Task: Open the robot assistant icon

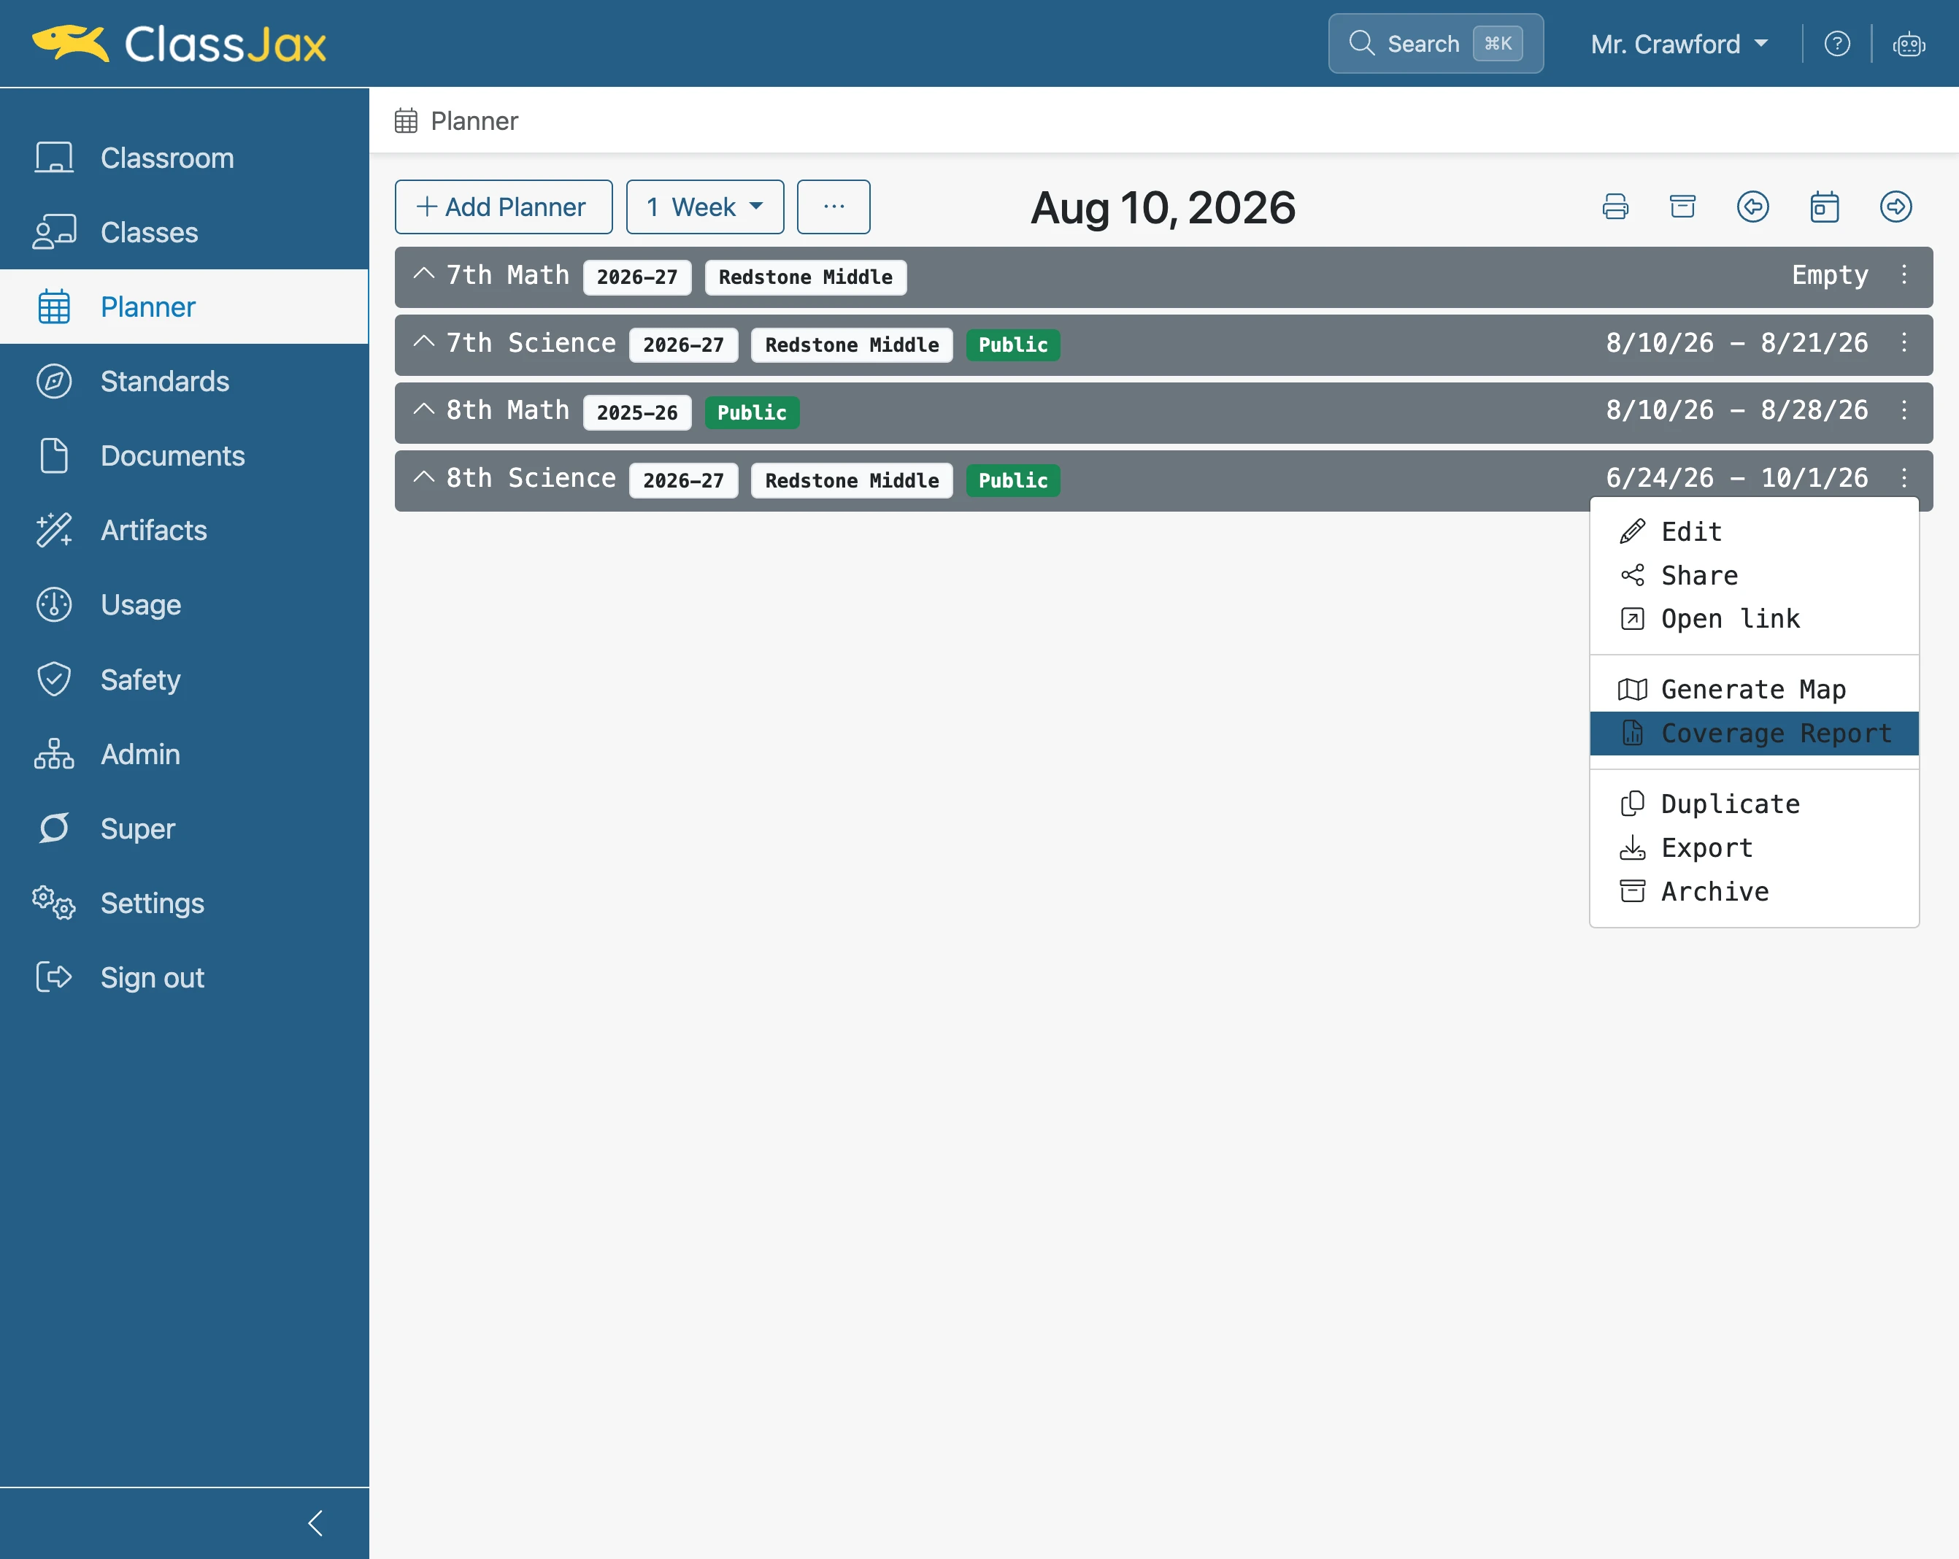Action: [x=1908, y=44]
